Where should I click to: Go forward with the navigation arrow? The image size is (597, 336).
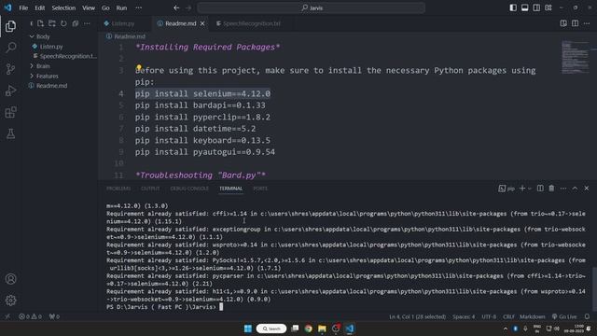point(188,7)
